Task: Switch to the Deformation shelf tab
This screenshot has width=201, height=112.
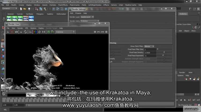Action: click(61, 14)
